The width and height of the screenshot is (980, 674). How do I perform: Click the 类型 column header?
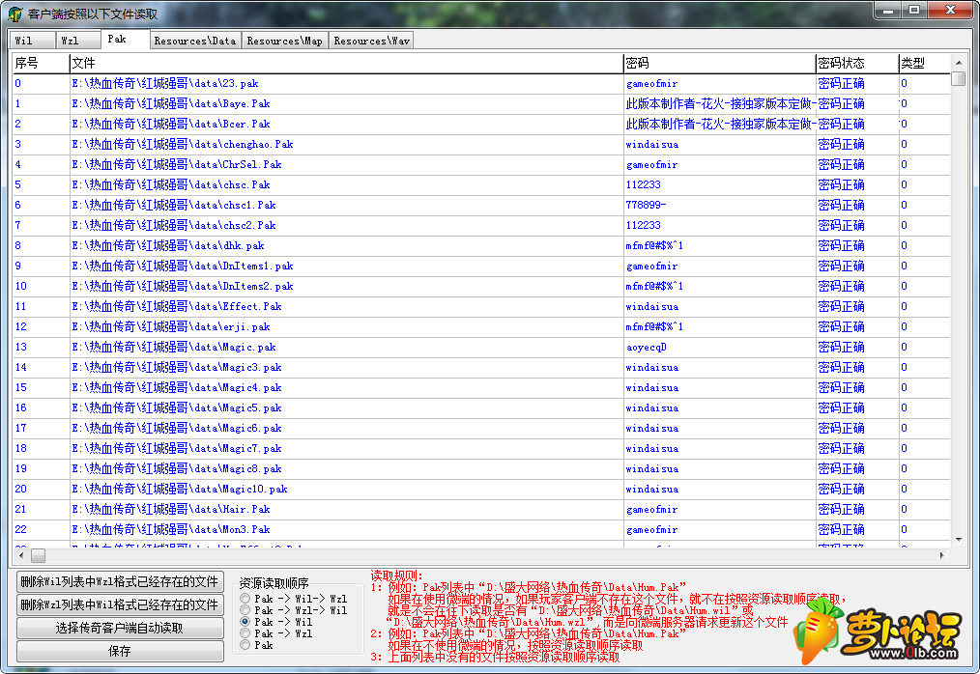(924, 63)
